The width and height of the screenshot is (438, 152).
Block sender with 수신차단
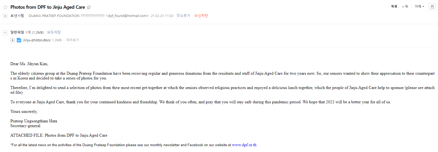[201, 16]
